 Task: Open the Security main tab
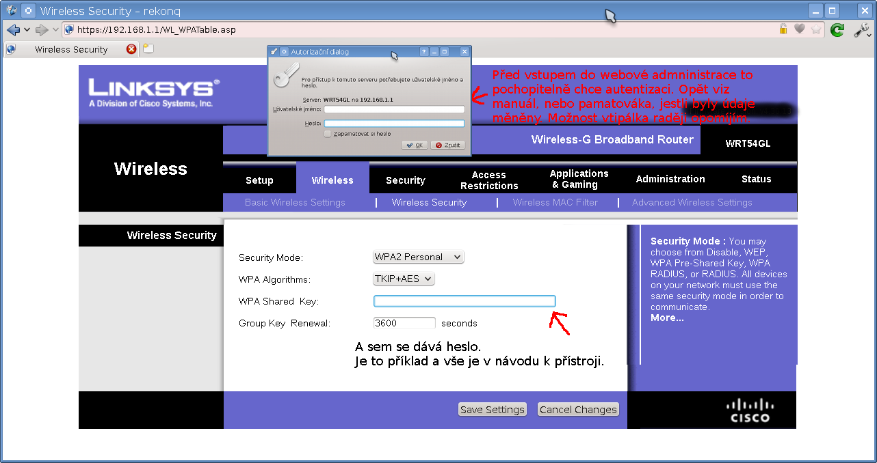click(x=406, y=180)
